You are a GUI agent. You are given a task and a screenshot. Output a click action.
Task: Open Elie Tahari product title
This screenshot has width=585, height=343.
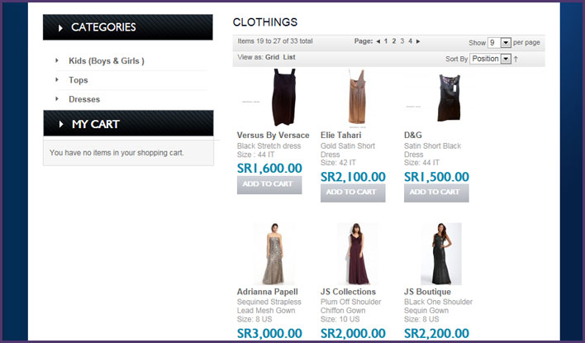[x=341, y=135]
